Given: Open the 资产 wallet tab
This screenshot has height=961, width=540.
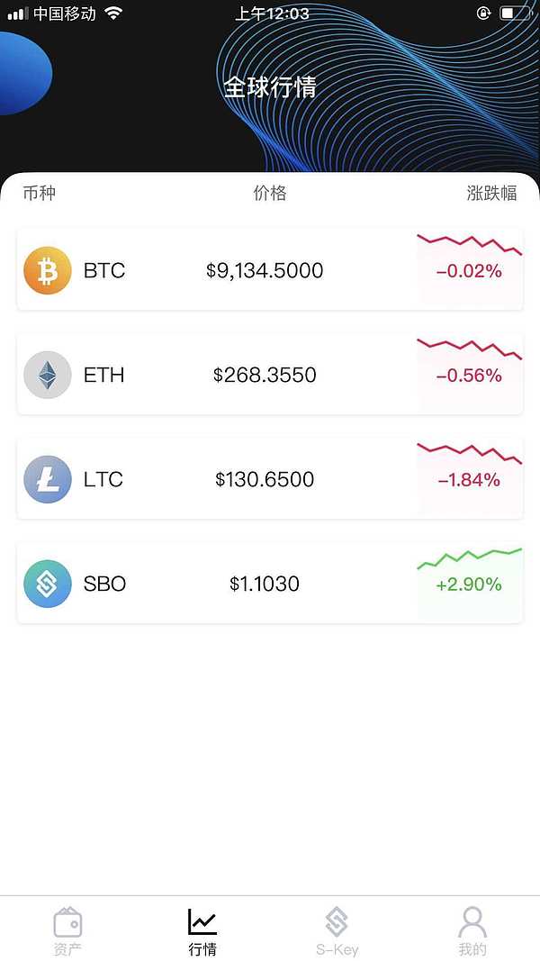Looking at the screenshot, I should pyautogui.click(x=67, y=930).
